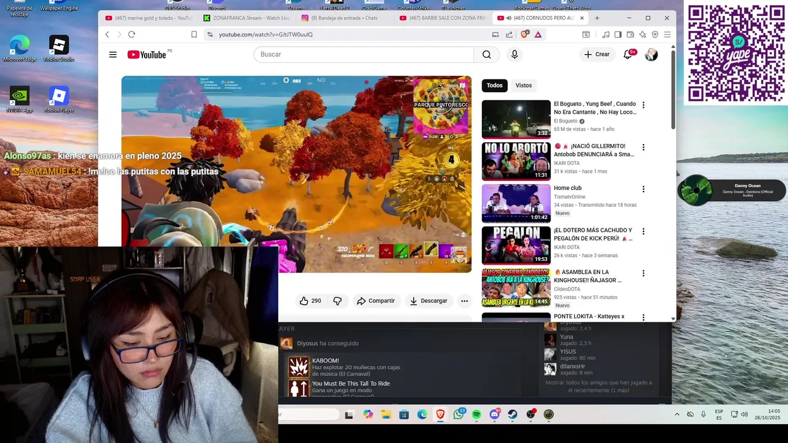
Task: Select the Vistos filter chip
Action: (x=524, y=86)
